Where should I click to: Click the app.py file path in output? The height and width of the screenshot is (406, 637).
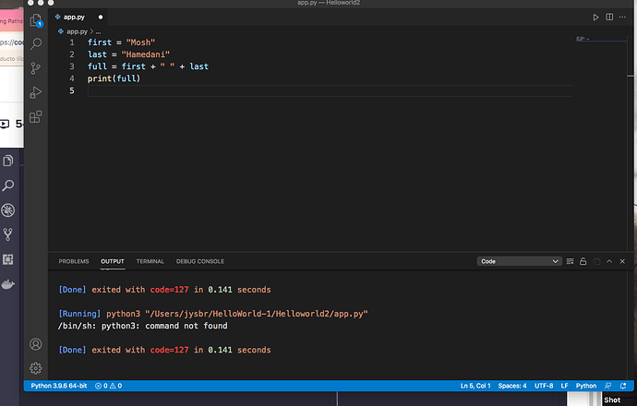click(x=257, y=314)
